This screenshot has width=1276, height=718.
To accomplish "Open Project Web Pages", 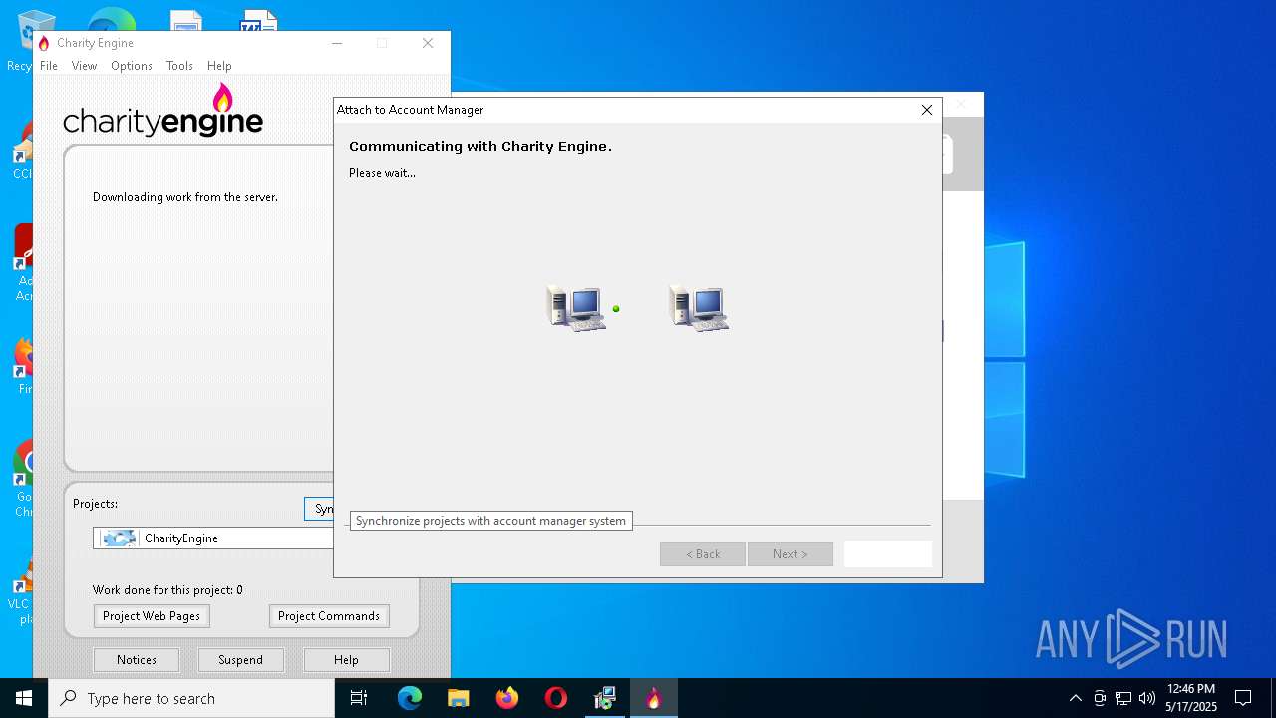I will pyautogui.click(x=152, y=616).
